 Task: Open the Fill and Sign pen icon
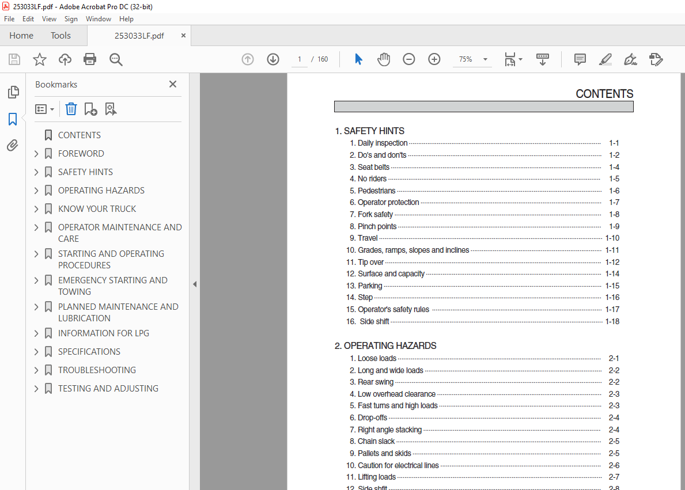click(x=630, y=59)
